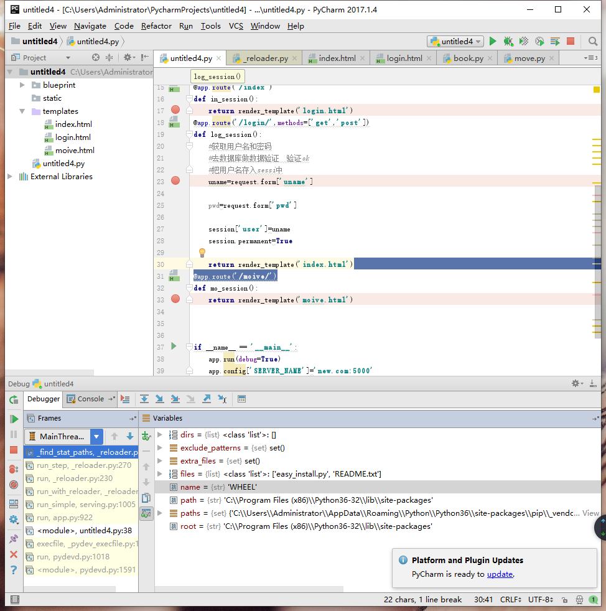Image resolution: width=606 pixels, height=611 pixels.
Task: Expand the dirs variable
Action: pyautogui.click(x=160, y=434)
